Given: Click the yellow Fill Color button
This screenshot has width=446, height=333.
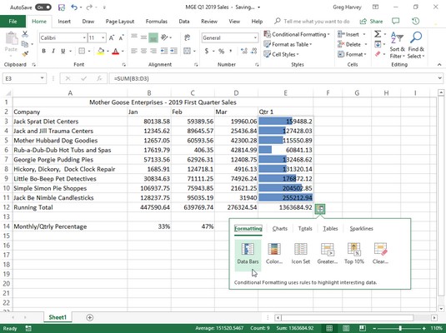Looking at the screenshot, I should (101, 51).
